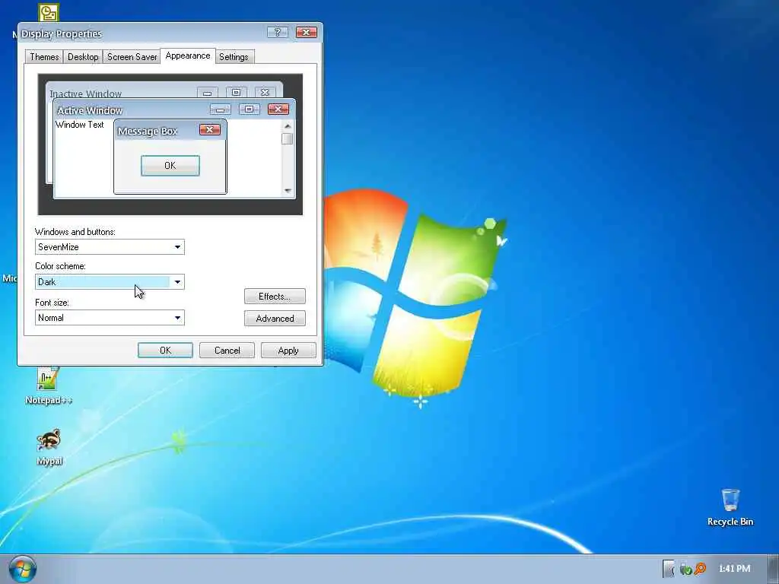Open the Themes tab
779x584 pixels.
[x=44, y=56]
